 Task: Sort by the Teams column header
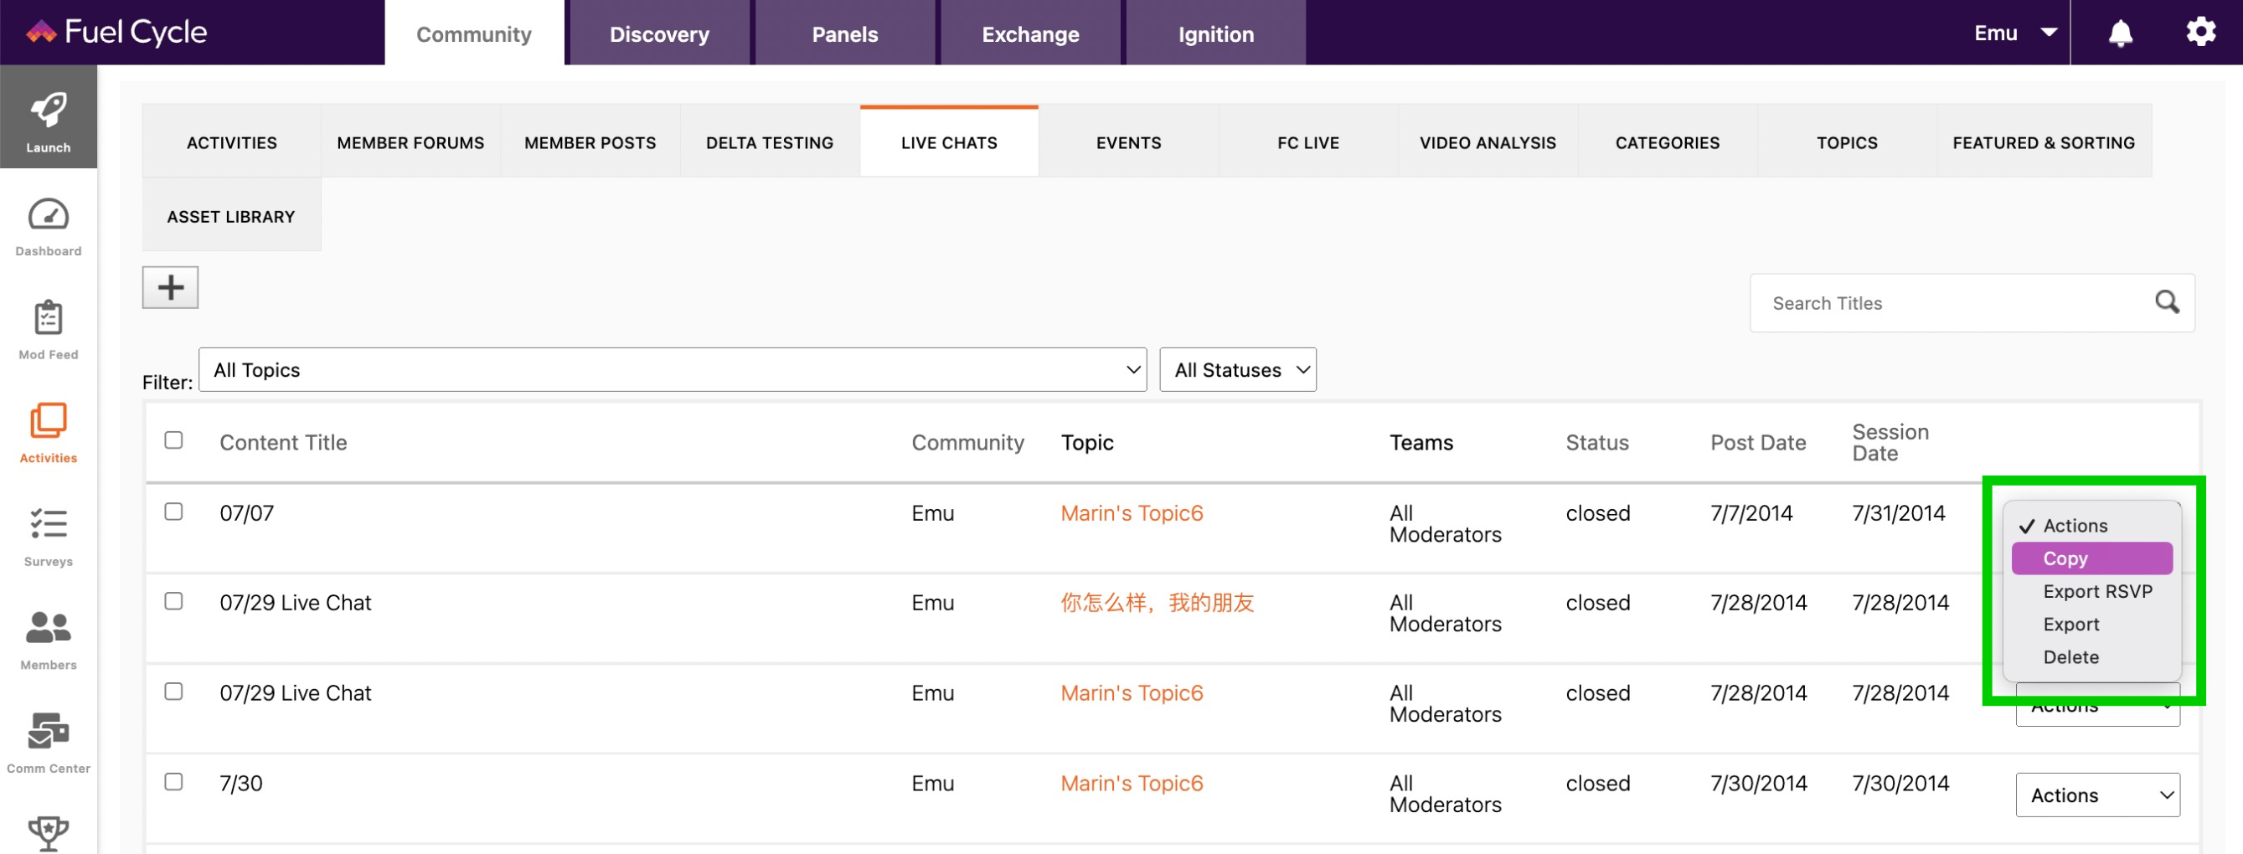(1421, 442)
